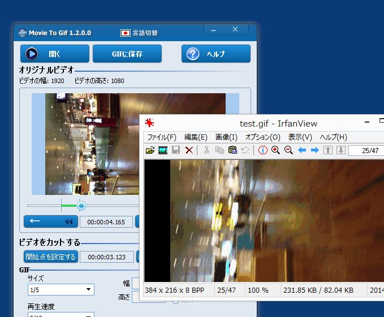This screenshot has height=317, width=384.
Task: Click the 25/47 status bar entry
Action: tap(226, 290)
